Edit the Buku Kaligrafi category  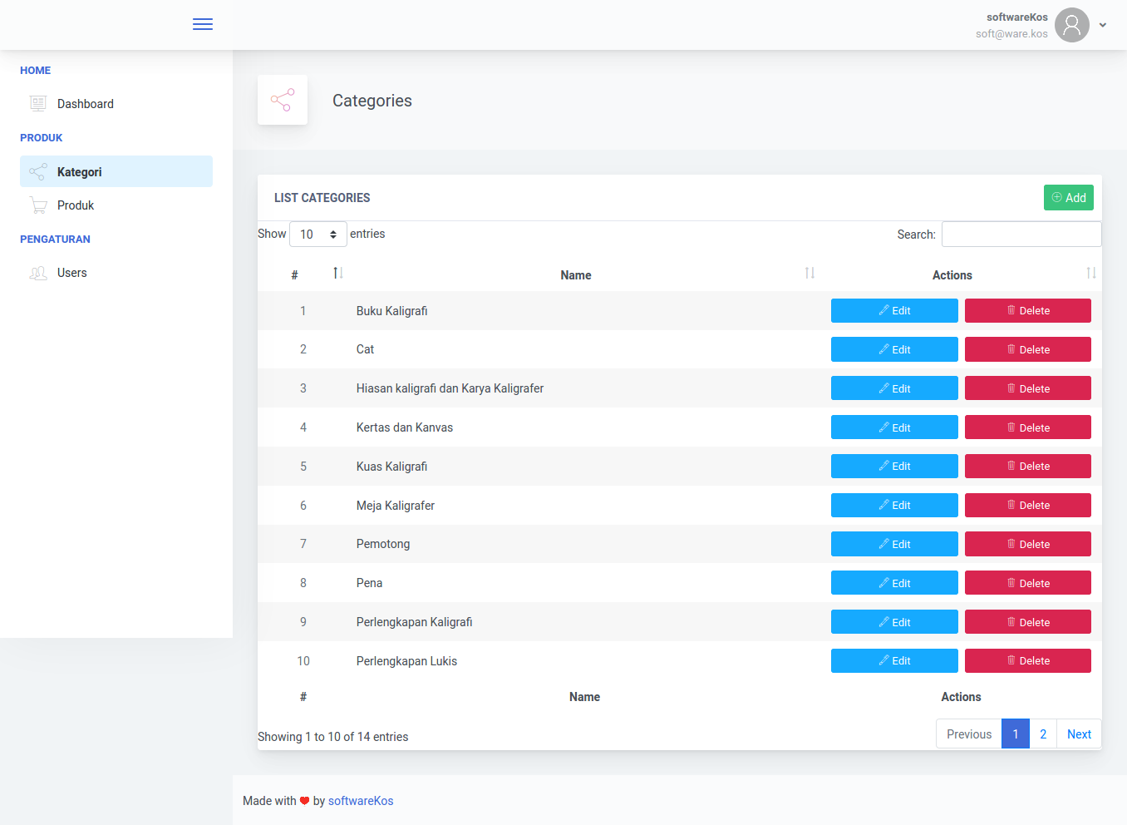(x=894, y=311)
